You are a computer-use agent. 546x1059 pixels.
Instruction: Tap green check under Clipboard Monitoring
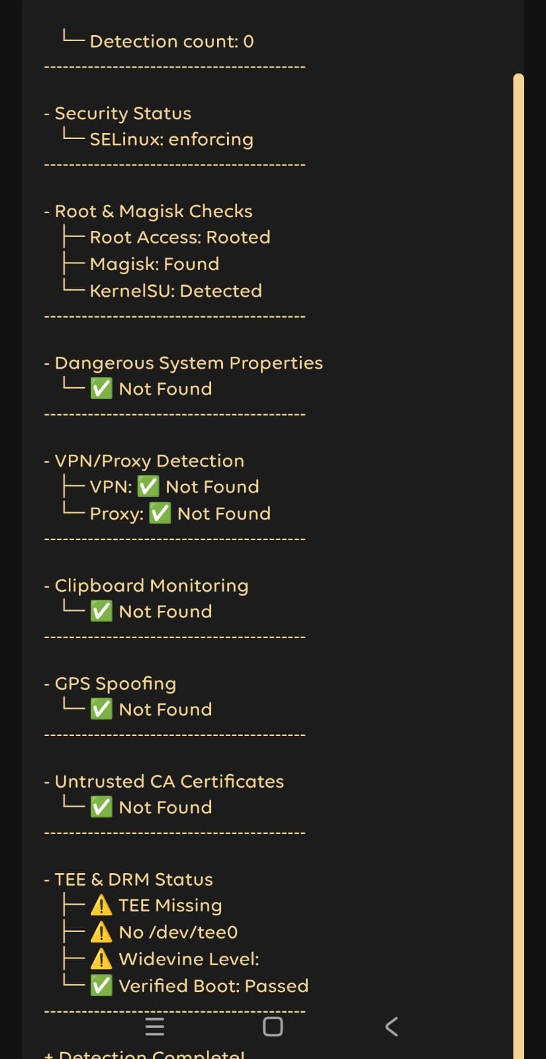point(101,611)
